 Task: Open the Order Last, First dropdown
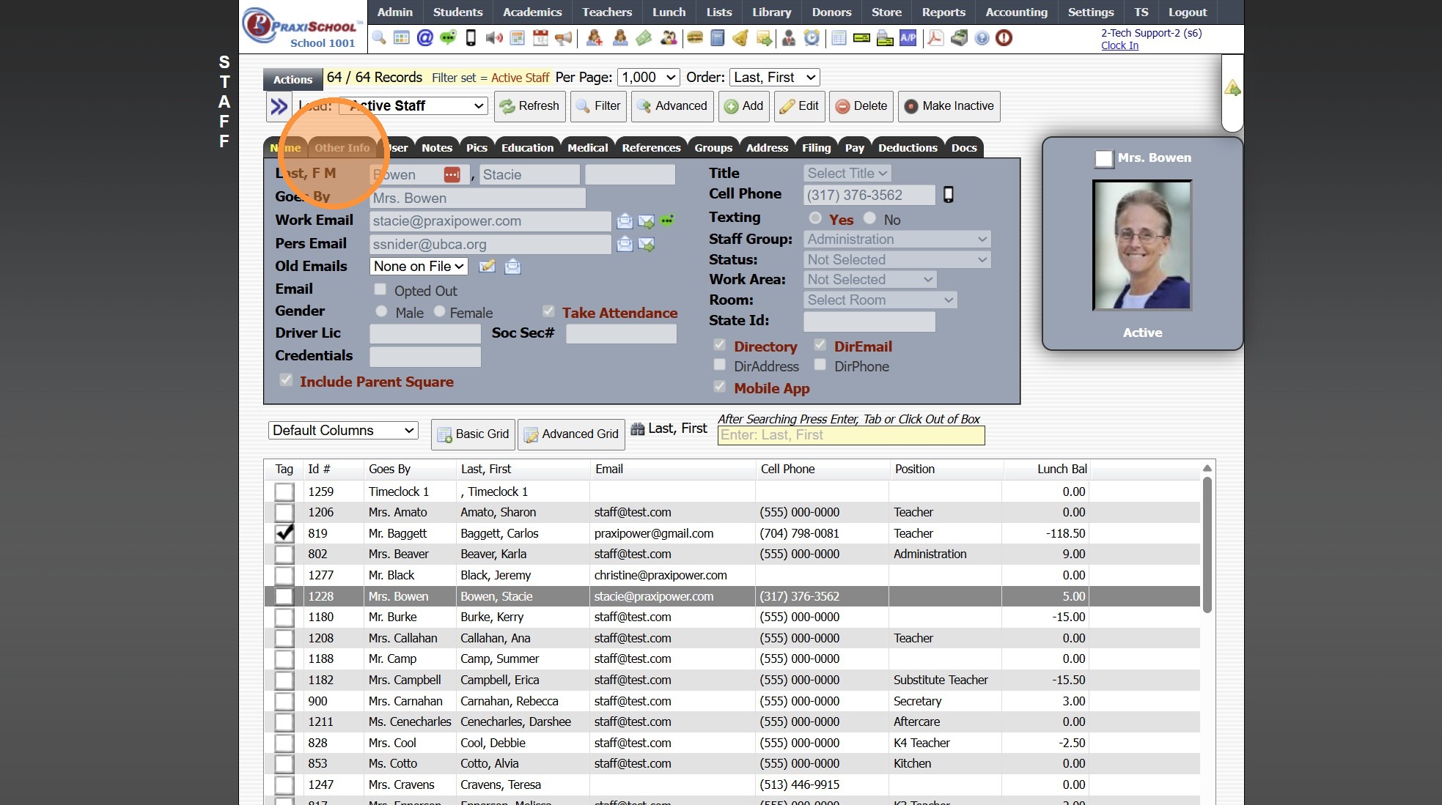(774, 78)
